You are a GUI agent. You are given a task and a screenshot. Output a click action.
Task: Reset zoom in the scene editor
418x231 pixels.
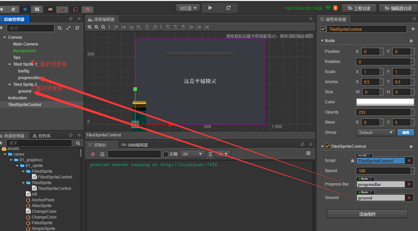(103, 27)
